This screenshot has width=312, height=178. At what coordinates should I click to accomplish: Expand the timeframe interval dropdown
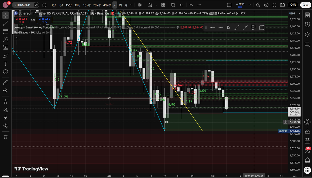(x=131, y=5)
